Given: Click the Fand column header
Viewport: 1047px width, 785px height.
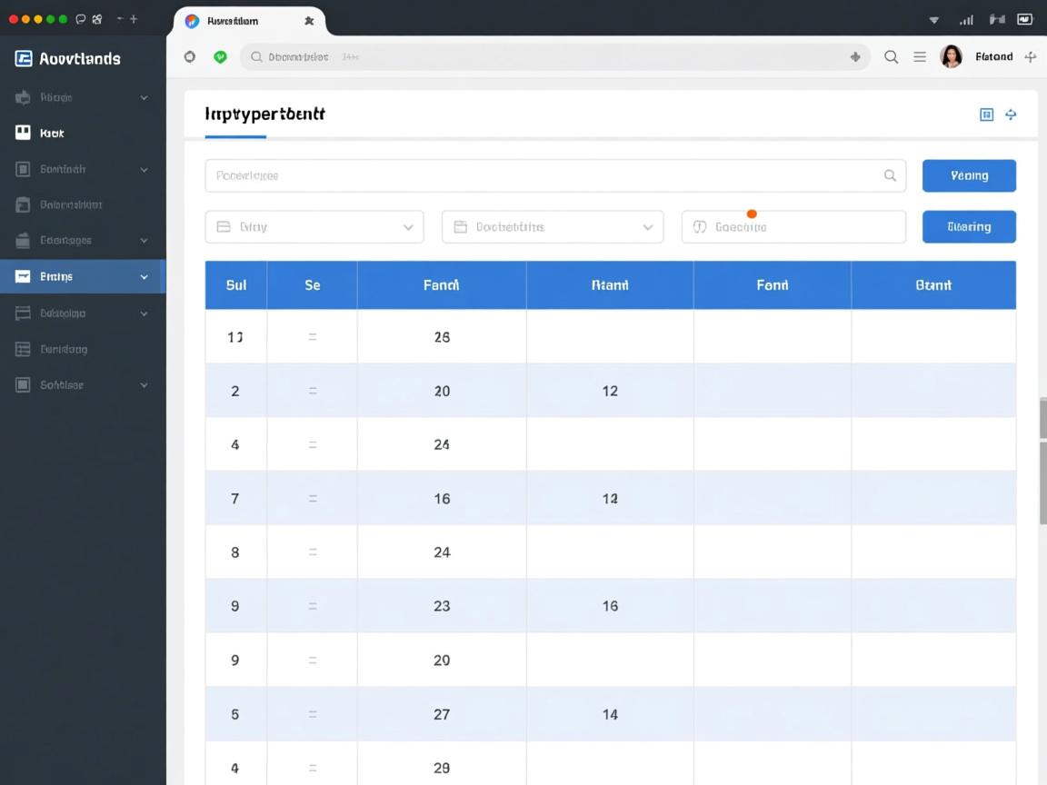Looking at the screenshot, I should pyautogui.click(x=441, y=285).
